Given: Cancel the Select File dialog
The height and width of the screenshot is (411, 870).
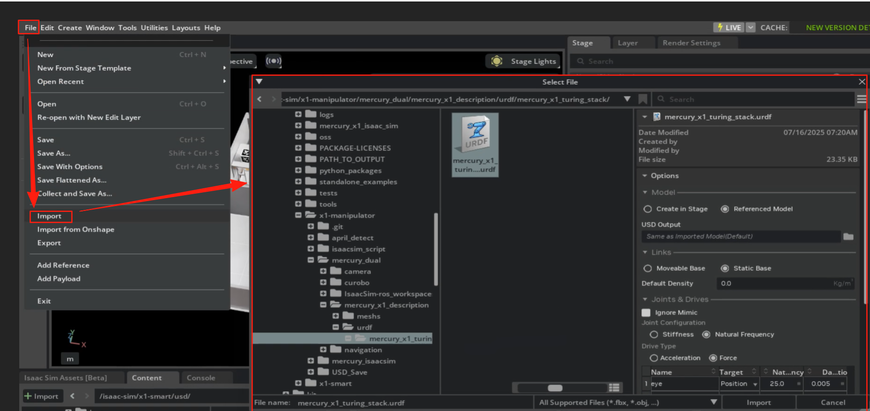Looking at the screenshot, I should (x=833, y=403).
